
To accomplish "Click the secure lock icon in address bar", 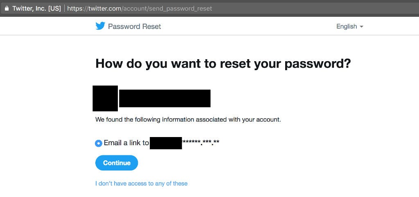I will [x=7, y=8].
